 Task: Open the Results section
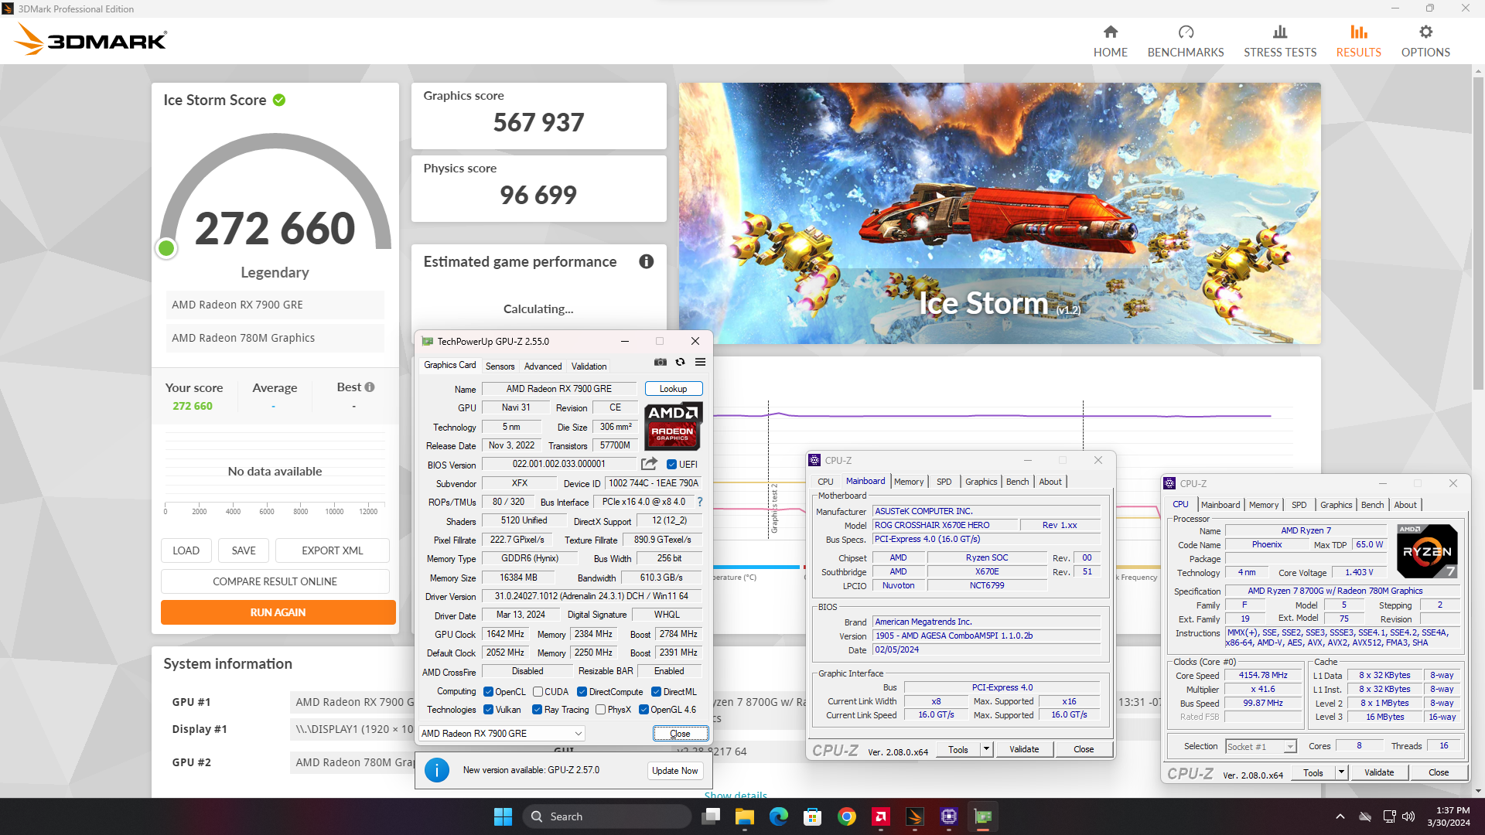point(1358,41)
